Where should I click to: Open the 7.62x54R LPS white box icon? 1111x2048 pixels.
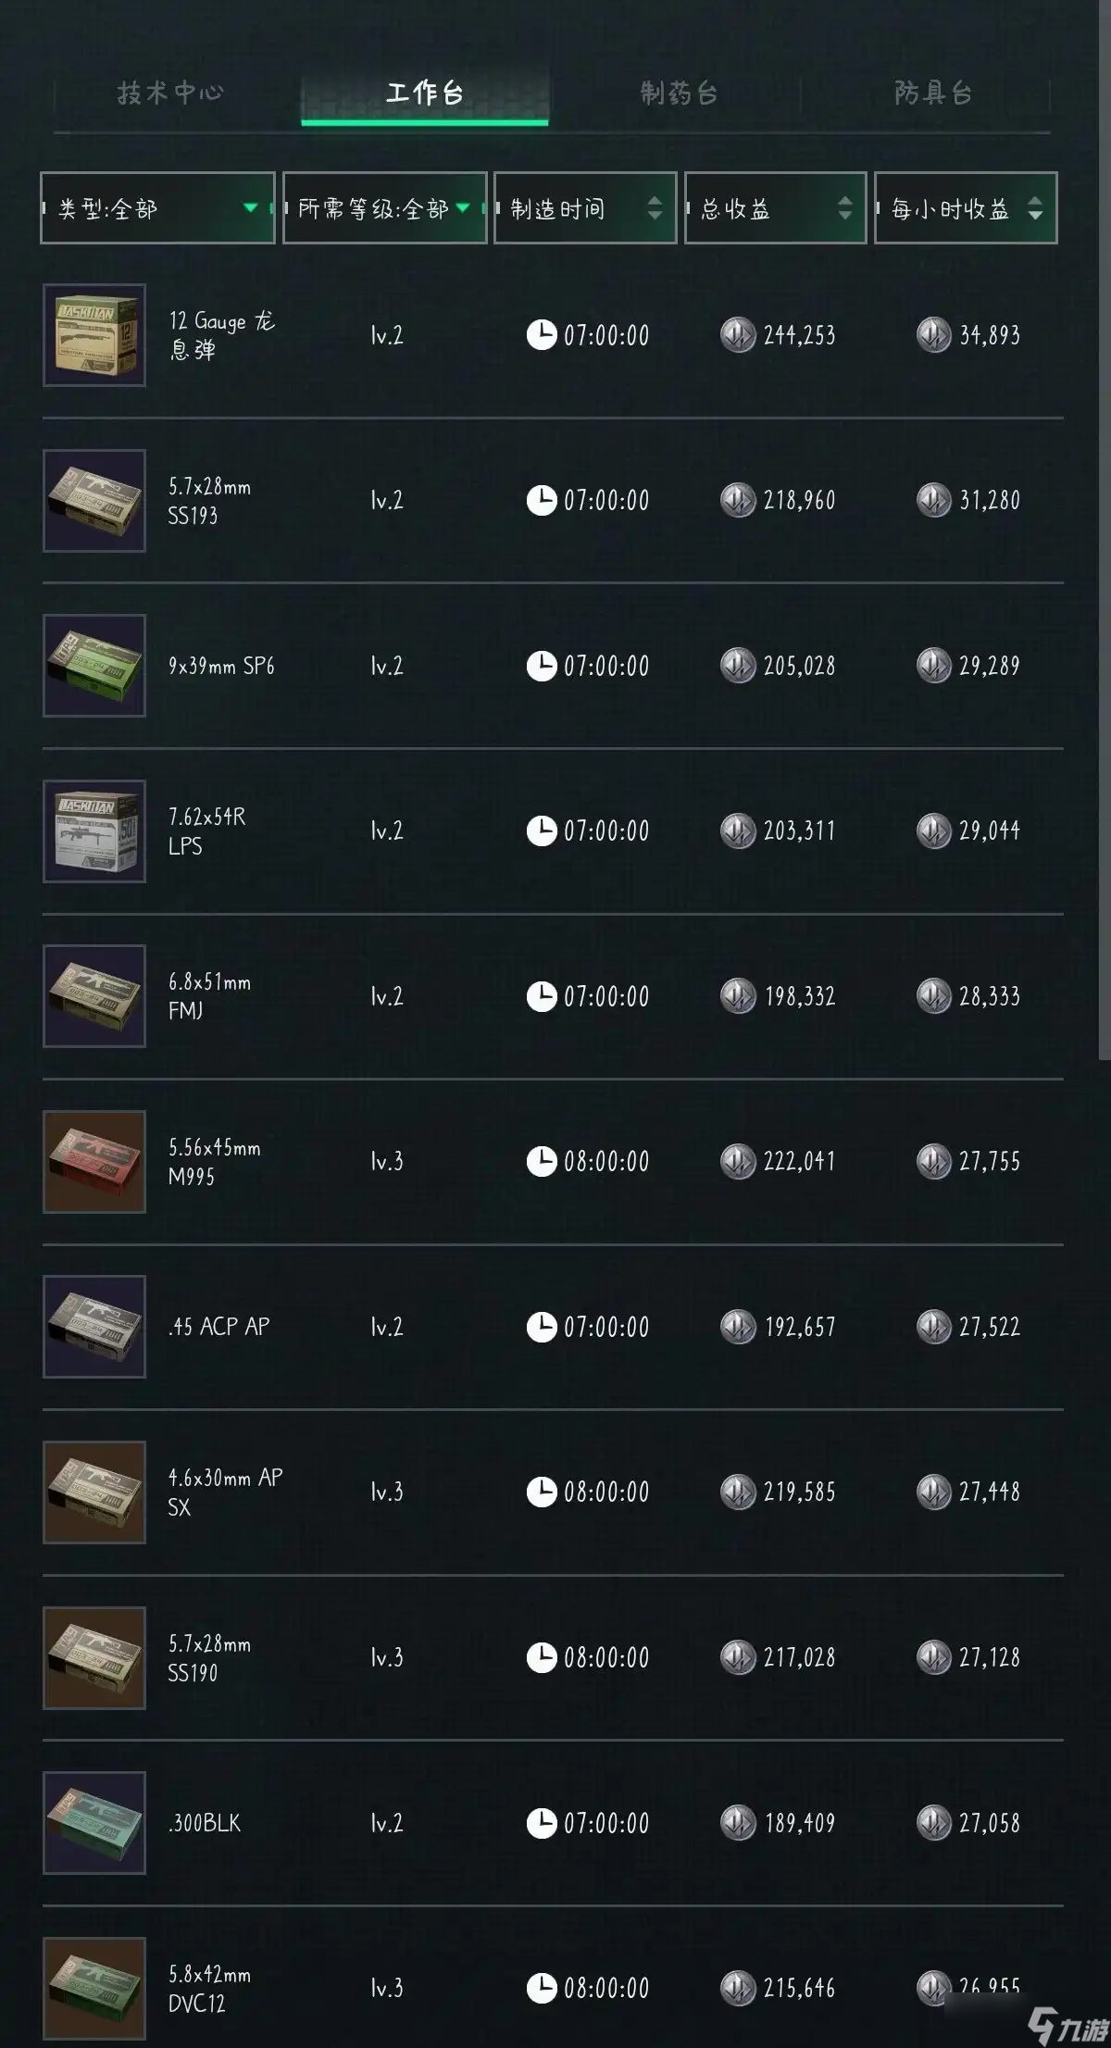point(94,831)
